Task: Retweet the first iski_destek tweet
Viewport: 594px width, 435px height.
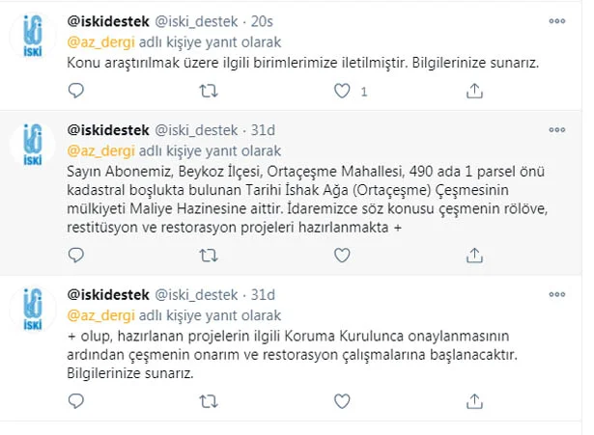Action: pos(208,92)
